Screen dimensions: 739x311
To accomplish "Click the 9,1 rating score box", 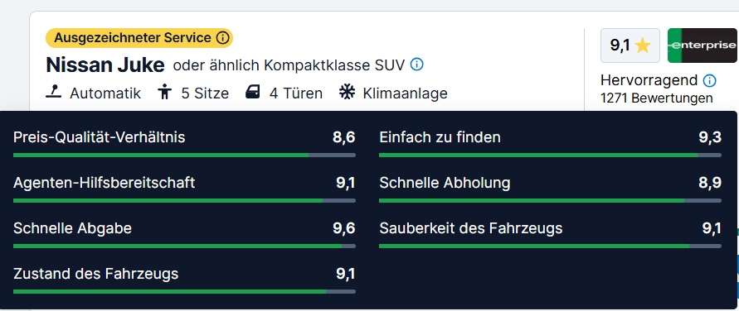I will tap(630, 45).
